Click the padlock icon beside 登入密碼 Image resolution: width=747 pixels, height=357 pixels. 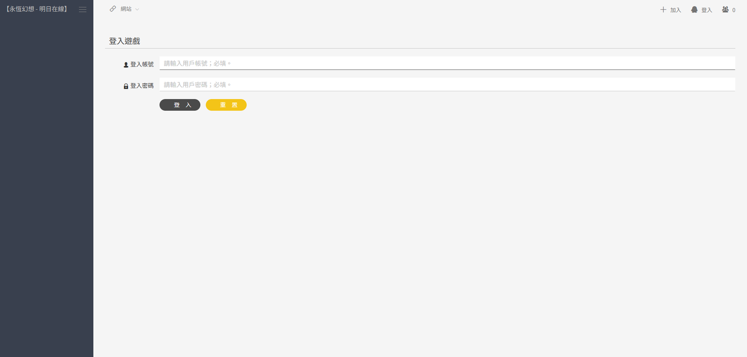pos(126,86)
